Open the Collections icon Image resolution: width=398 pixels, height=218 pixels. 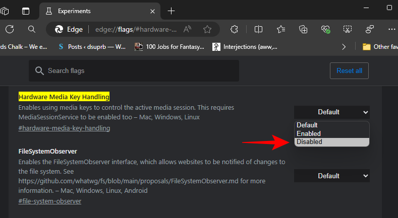click(x=303, y=29)
